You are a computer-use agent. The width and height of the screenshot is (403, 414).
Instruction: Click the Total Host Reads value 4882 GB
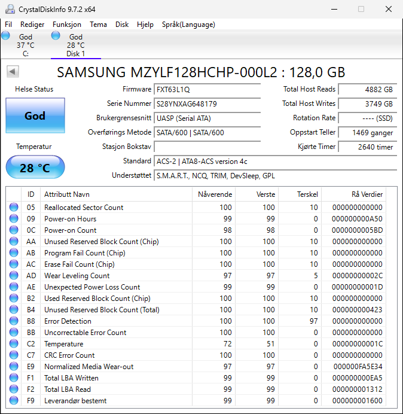pos(368,90)
